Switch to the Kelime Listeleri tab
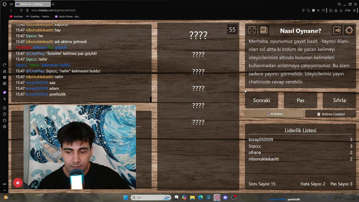Image resolution: width=359 pixels, height=202 pixels. pos(331,114)
